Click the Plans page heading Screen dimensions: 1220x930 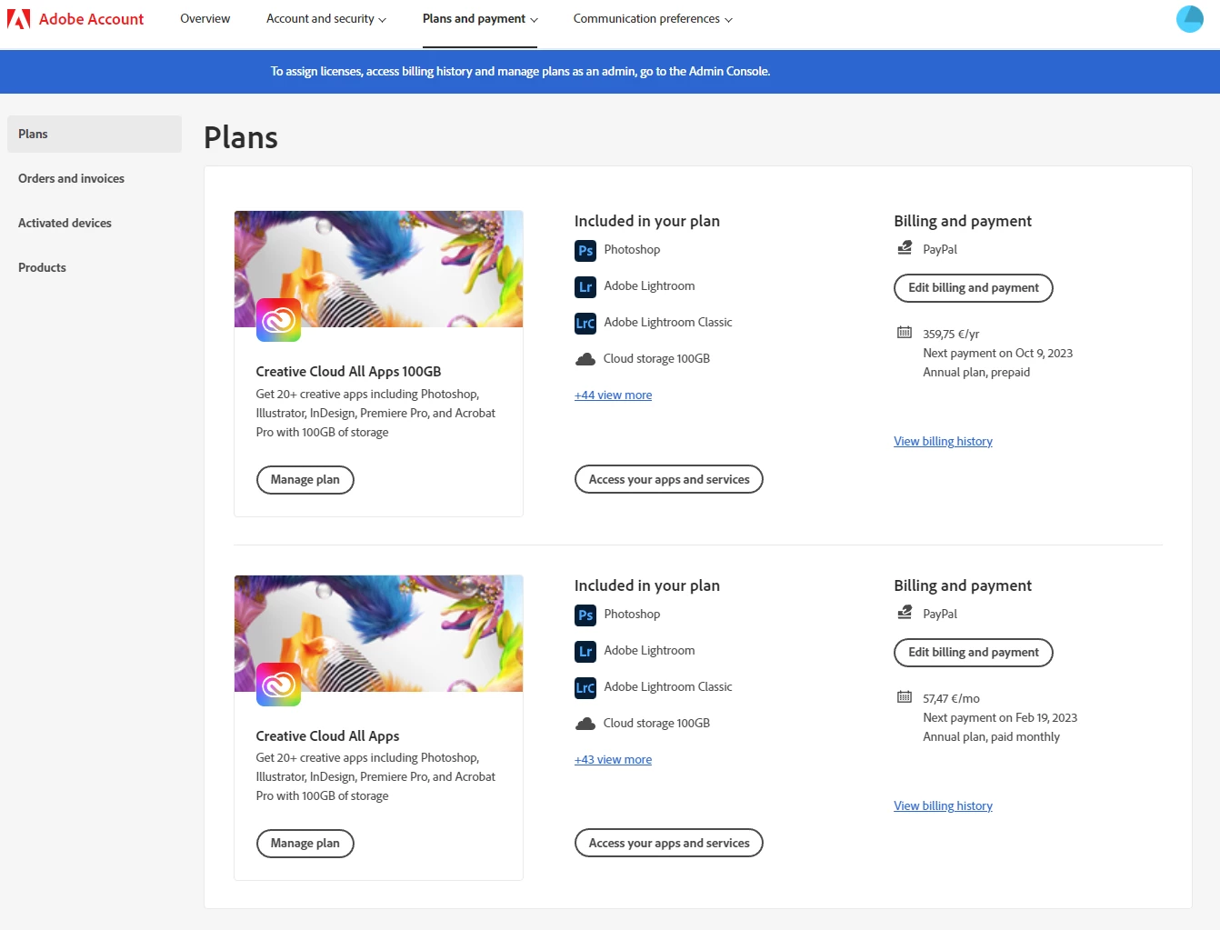pos(241,137)
